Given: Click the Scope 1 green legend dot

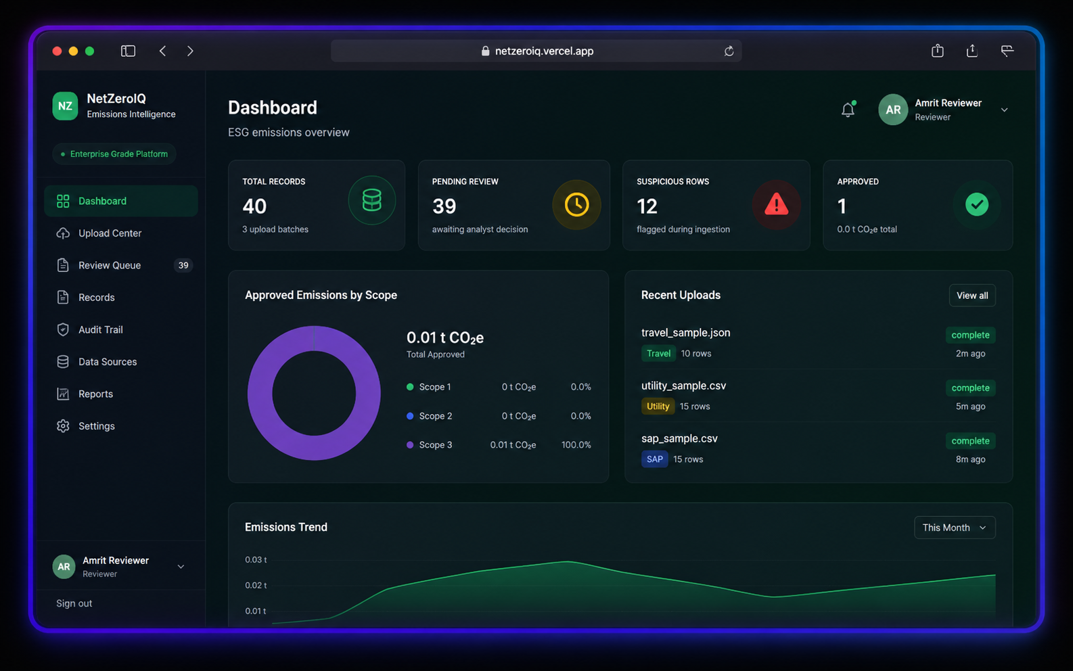Looking at the screenshot, I should 410,387.
